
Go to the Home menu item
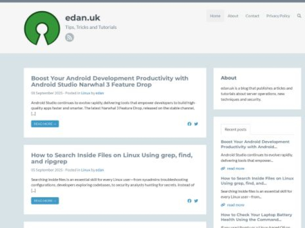point(215,16)
